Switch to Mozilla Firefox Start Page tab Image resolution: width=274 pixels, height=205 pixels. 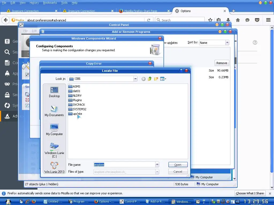point(144,11)
